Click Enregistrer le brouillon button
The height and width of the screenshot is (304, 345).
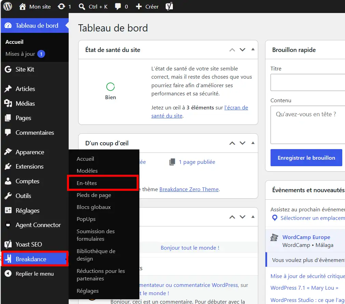[306, 158]
